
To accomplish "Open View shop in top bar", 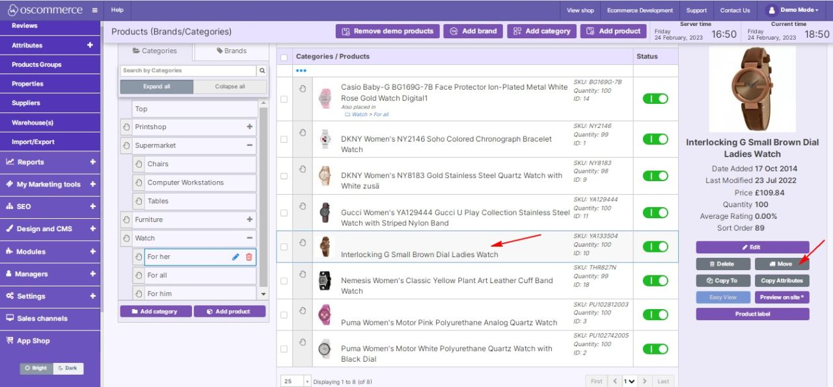I will [580, 10].
